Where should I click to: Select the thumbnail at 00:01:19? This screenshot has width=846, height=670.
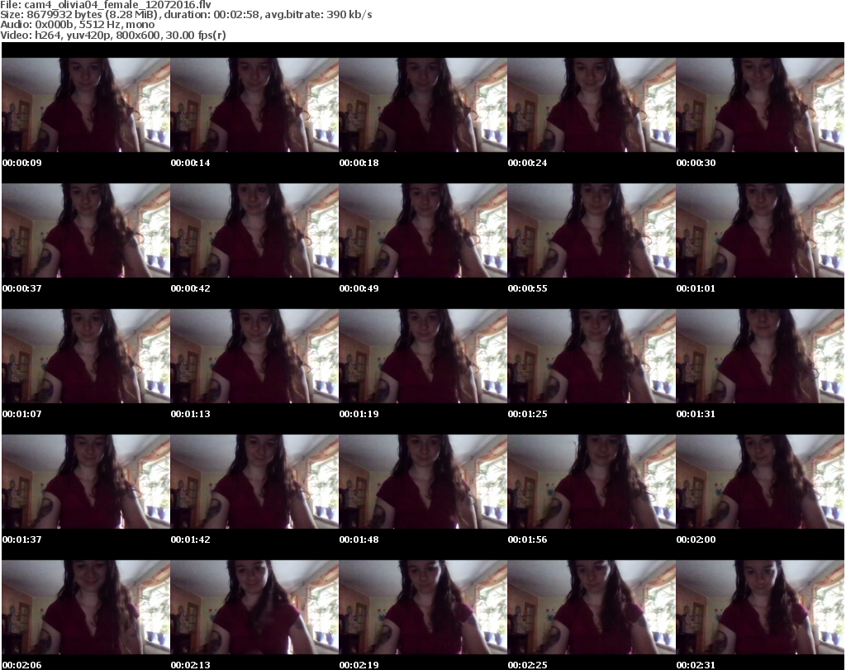pos(422,356)
